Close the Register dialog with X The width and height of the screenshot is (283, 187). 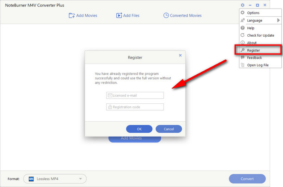tap(180, 56)
